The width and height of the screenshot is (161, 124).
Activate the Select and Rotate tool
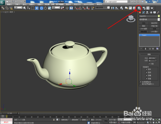point(45,8)
